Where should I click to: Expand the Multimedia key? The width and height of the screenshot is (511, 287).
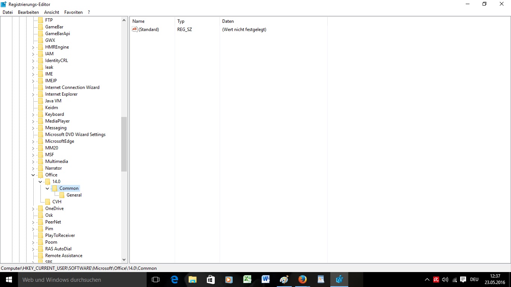point(33,161)
